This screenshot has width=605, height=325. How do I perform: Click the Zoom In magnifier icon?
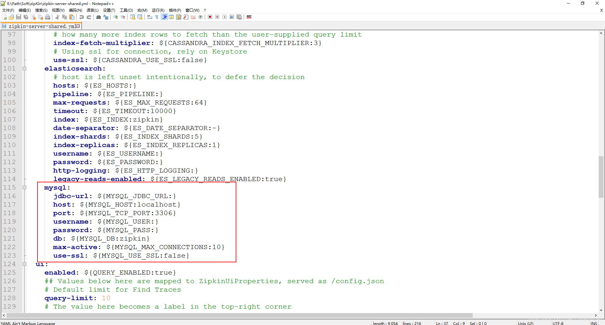tap(116, 17)
